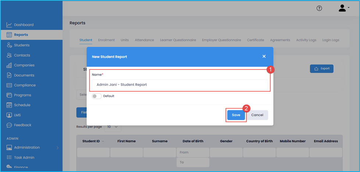Open help via question mark icon
This screenshot has width=360, height=172.
click(x=319, y=8)
